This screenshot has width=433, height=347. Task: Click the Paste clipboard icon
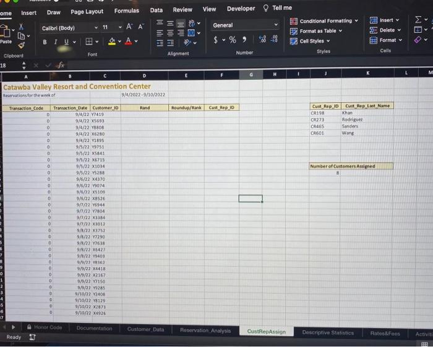5,31
